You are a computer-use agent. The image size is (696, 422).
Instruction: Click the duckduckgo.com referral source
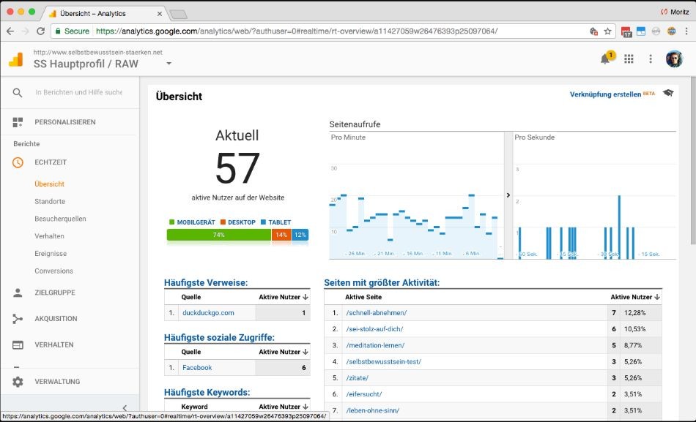(208, 313)
